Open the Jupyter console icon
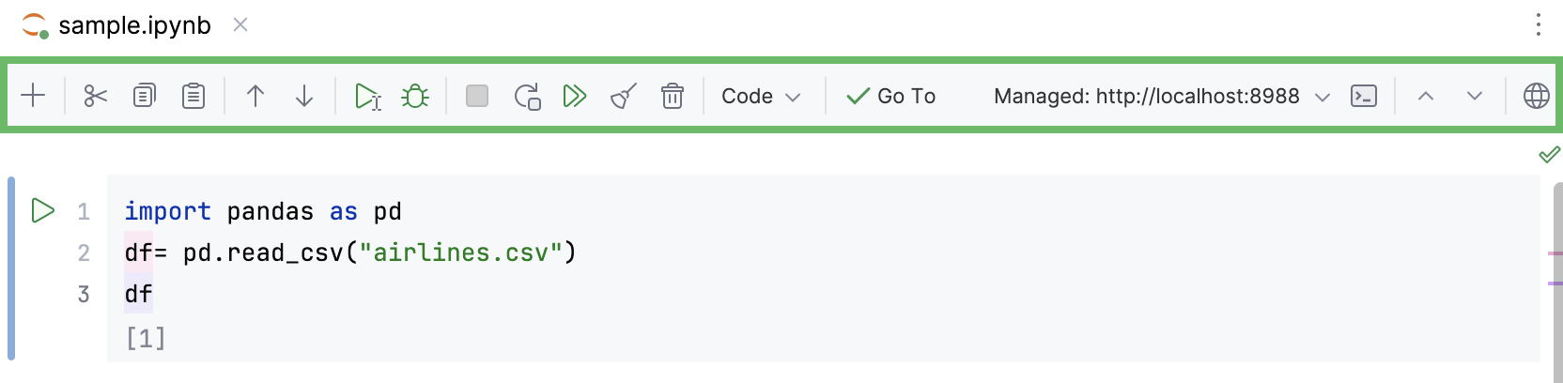 (1364, 96)
